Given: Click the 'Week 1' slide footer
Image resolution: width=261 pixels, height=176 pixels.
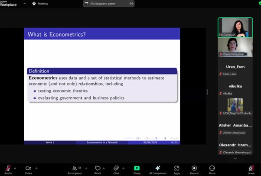Looking at the screenshot, I should [50, 143].
